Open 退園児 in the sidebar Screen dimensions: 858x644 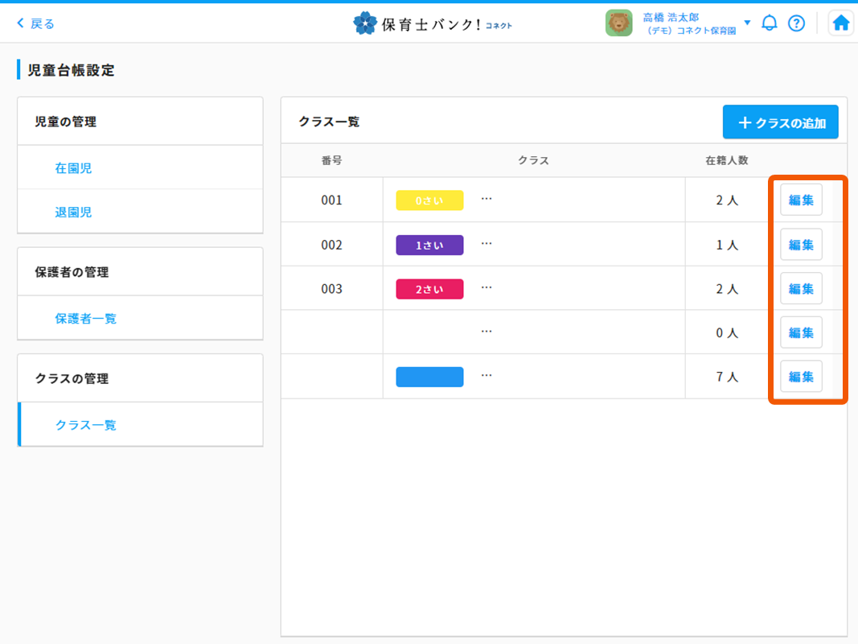pyautogui.click(x=73, y=213)
